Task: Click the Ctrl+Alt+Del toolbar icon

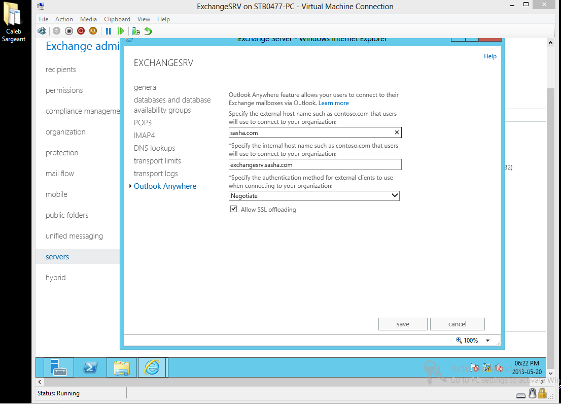Action: [x=42, y=31]
